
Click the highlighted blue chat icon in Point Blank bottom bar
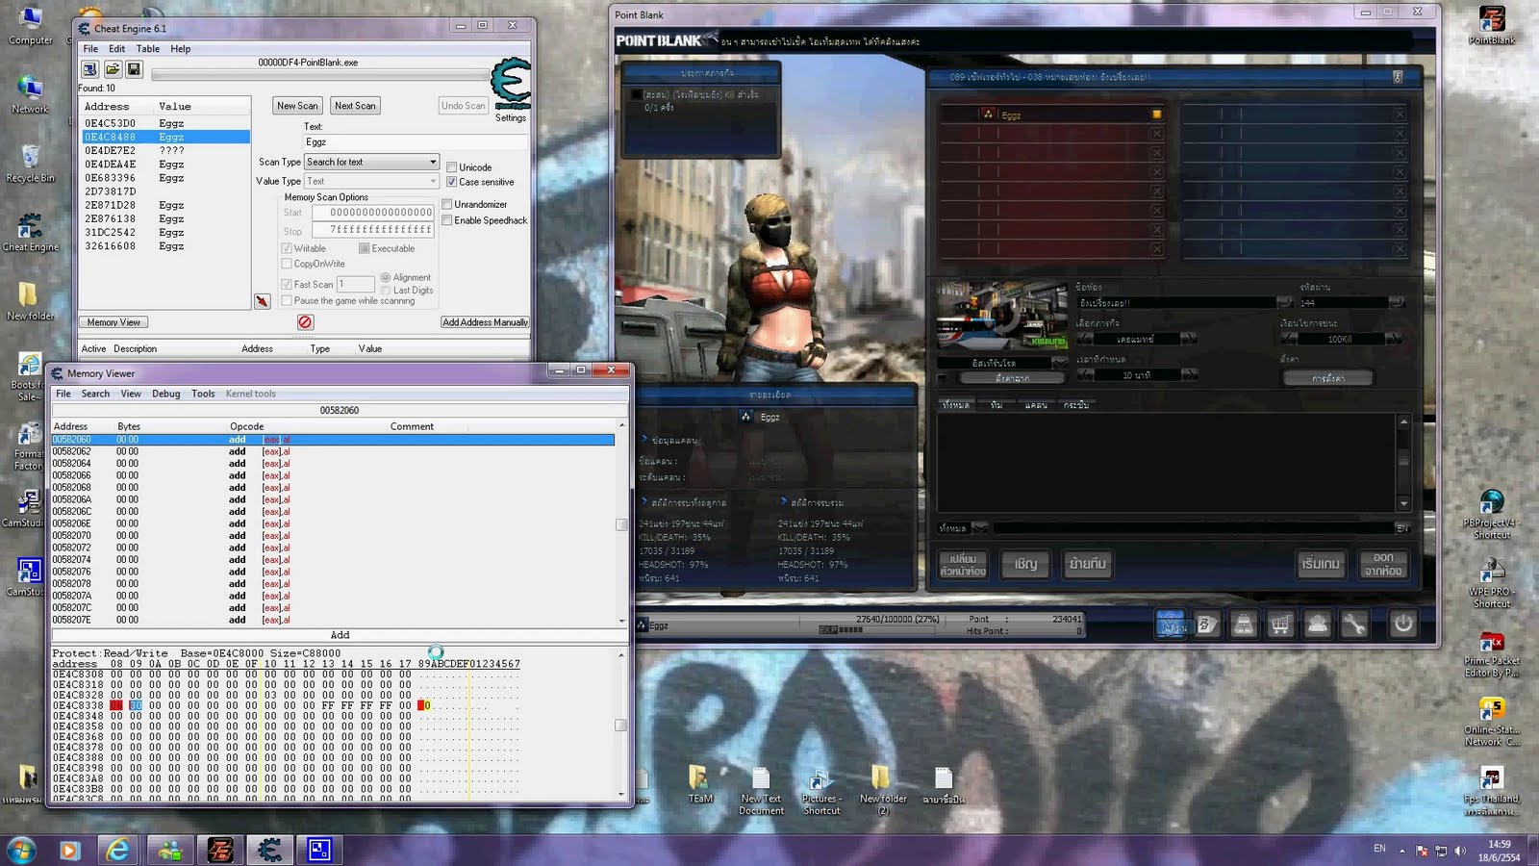1171,624
